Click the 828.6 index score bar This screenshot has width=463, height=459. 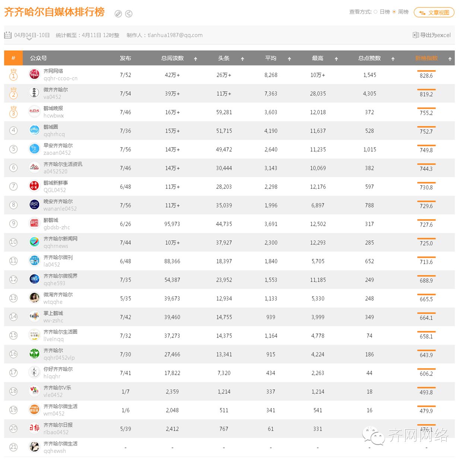coord(426,71)
